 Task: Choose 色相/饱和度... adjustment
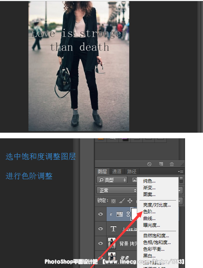[x=157, y=243]
